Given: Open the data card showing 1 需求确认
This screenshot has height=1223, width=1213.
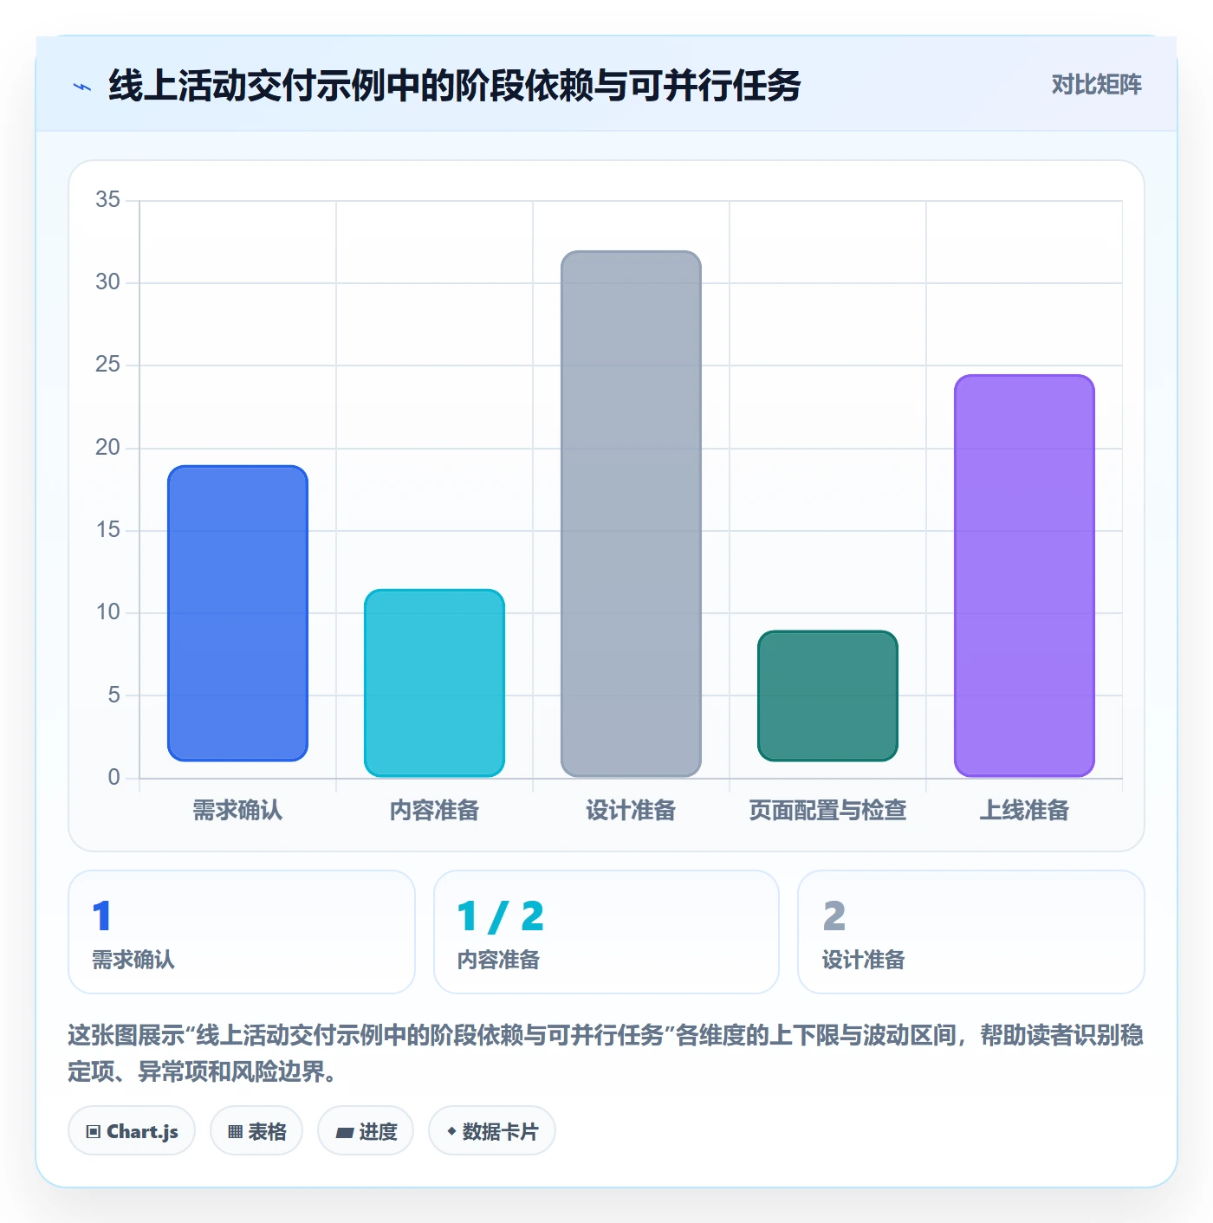Looking at the screenshot, I should [x=242, y=932].
